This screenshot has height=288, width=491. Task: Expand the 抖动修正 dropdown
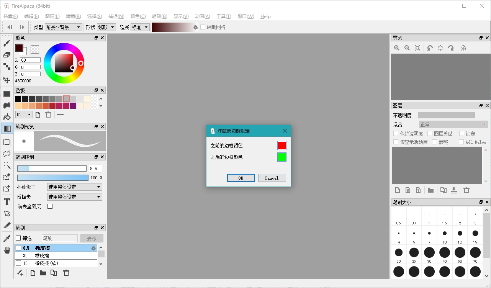click(x=75, y=187)
